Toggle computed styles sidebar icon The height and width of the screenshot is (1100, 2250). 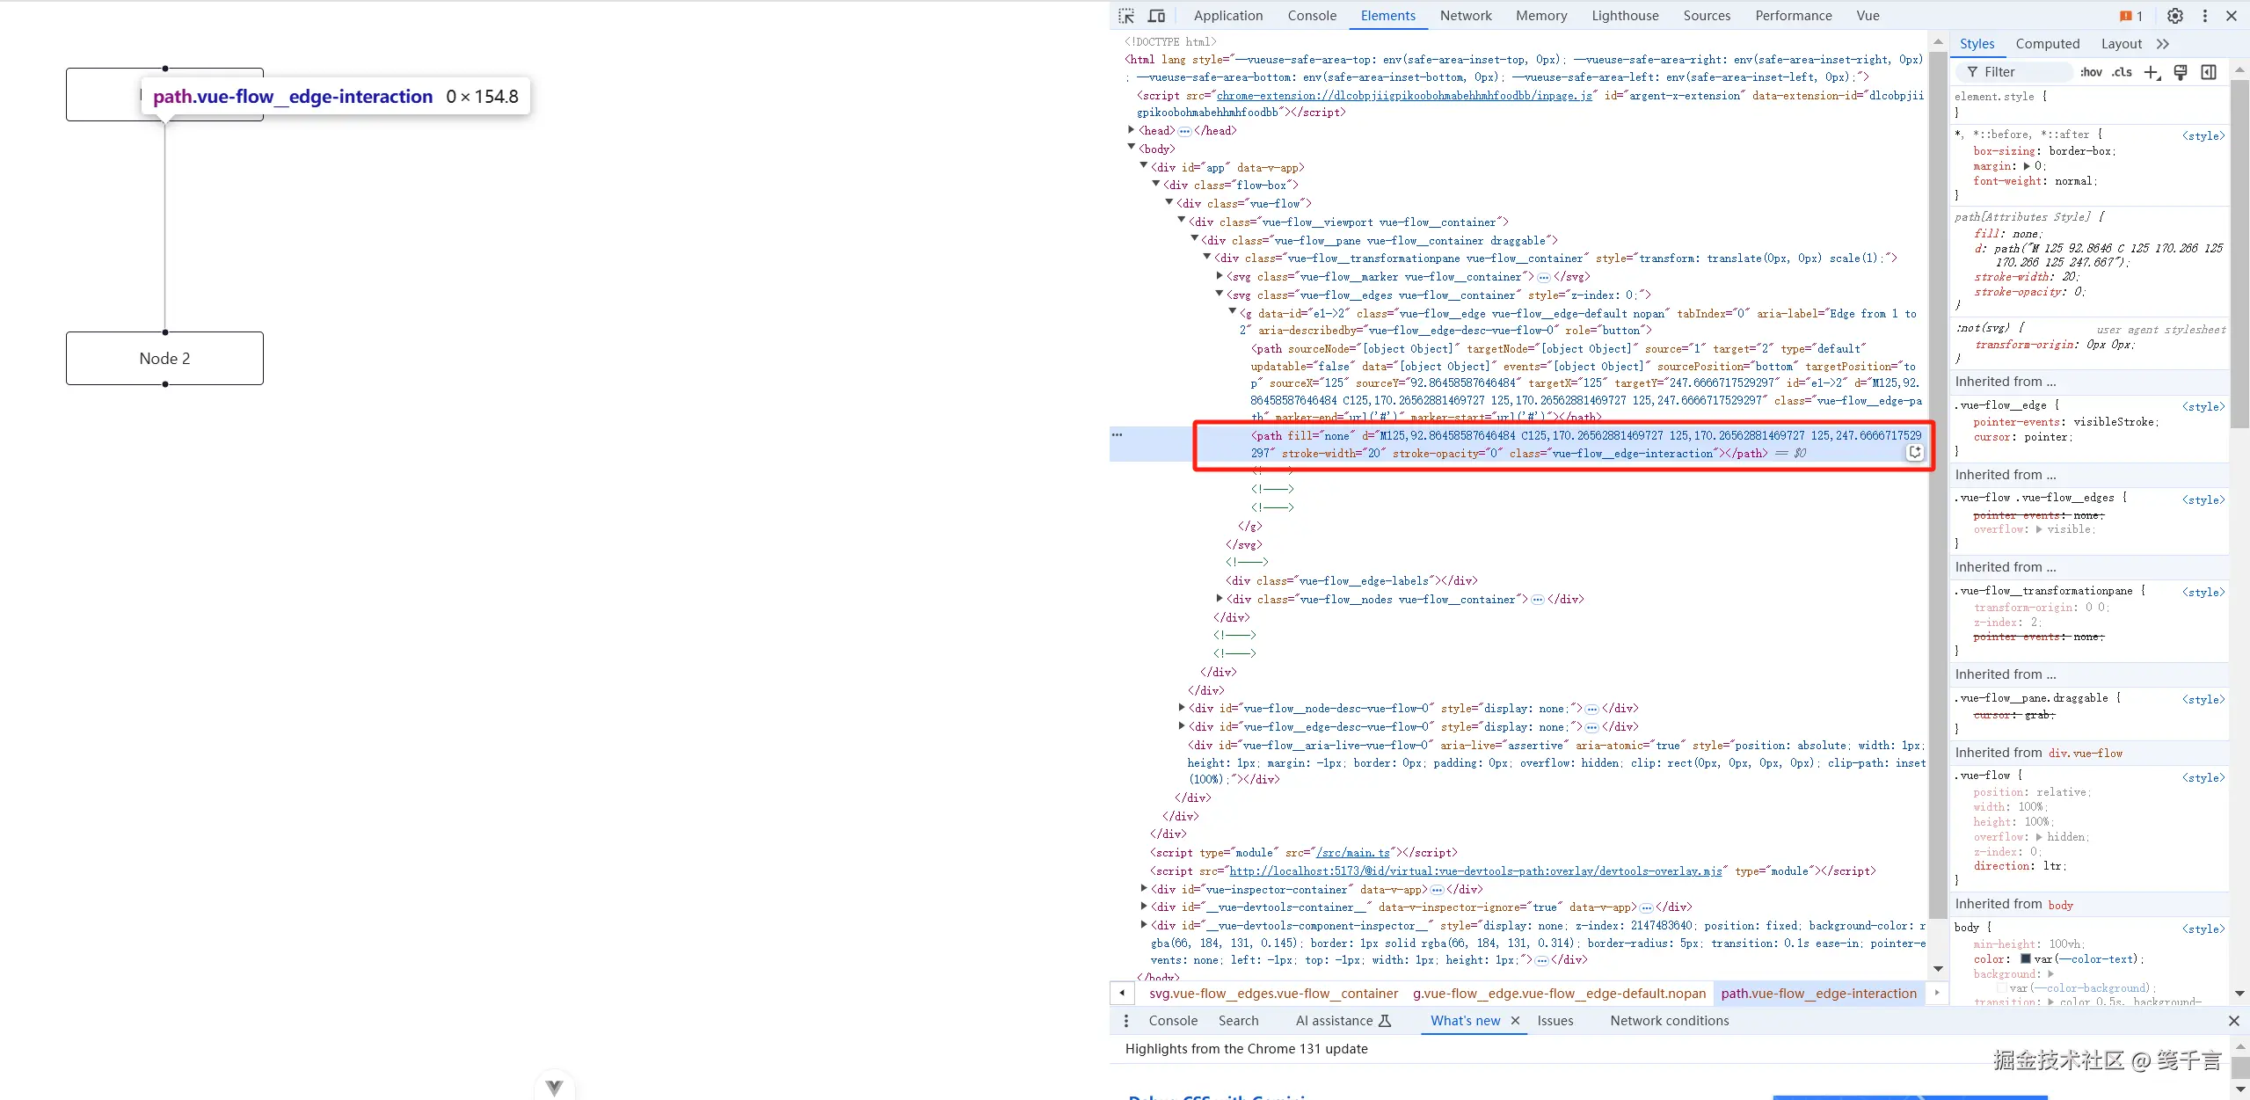click(2208, 72)
